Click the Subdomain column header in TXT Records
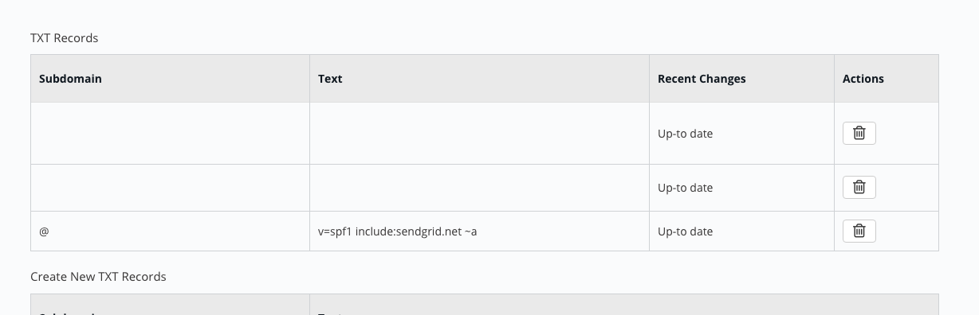979x315 pixels. 70,79
